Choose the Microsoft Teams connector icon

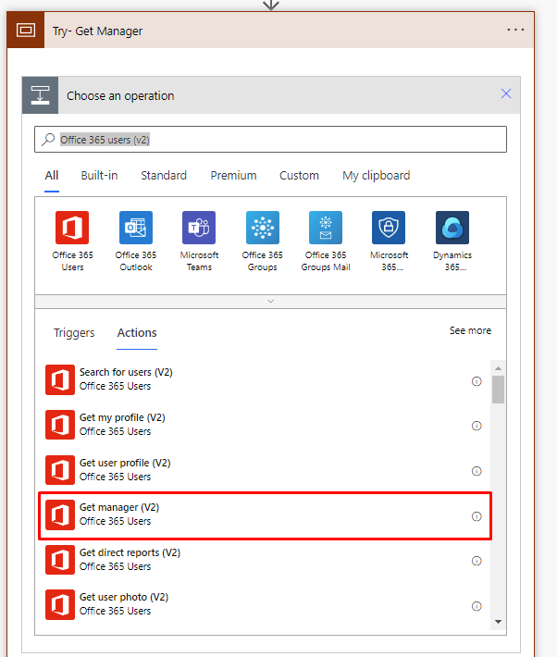click(x=199, y=228)
